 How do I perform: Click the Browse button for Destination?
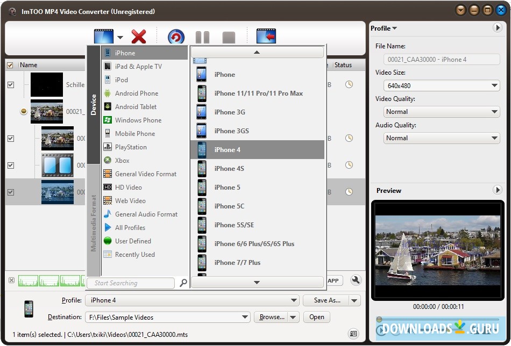[x=272, y=317]
